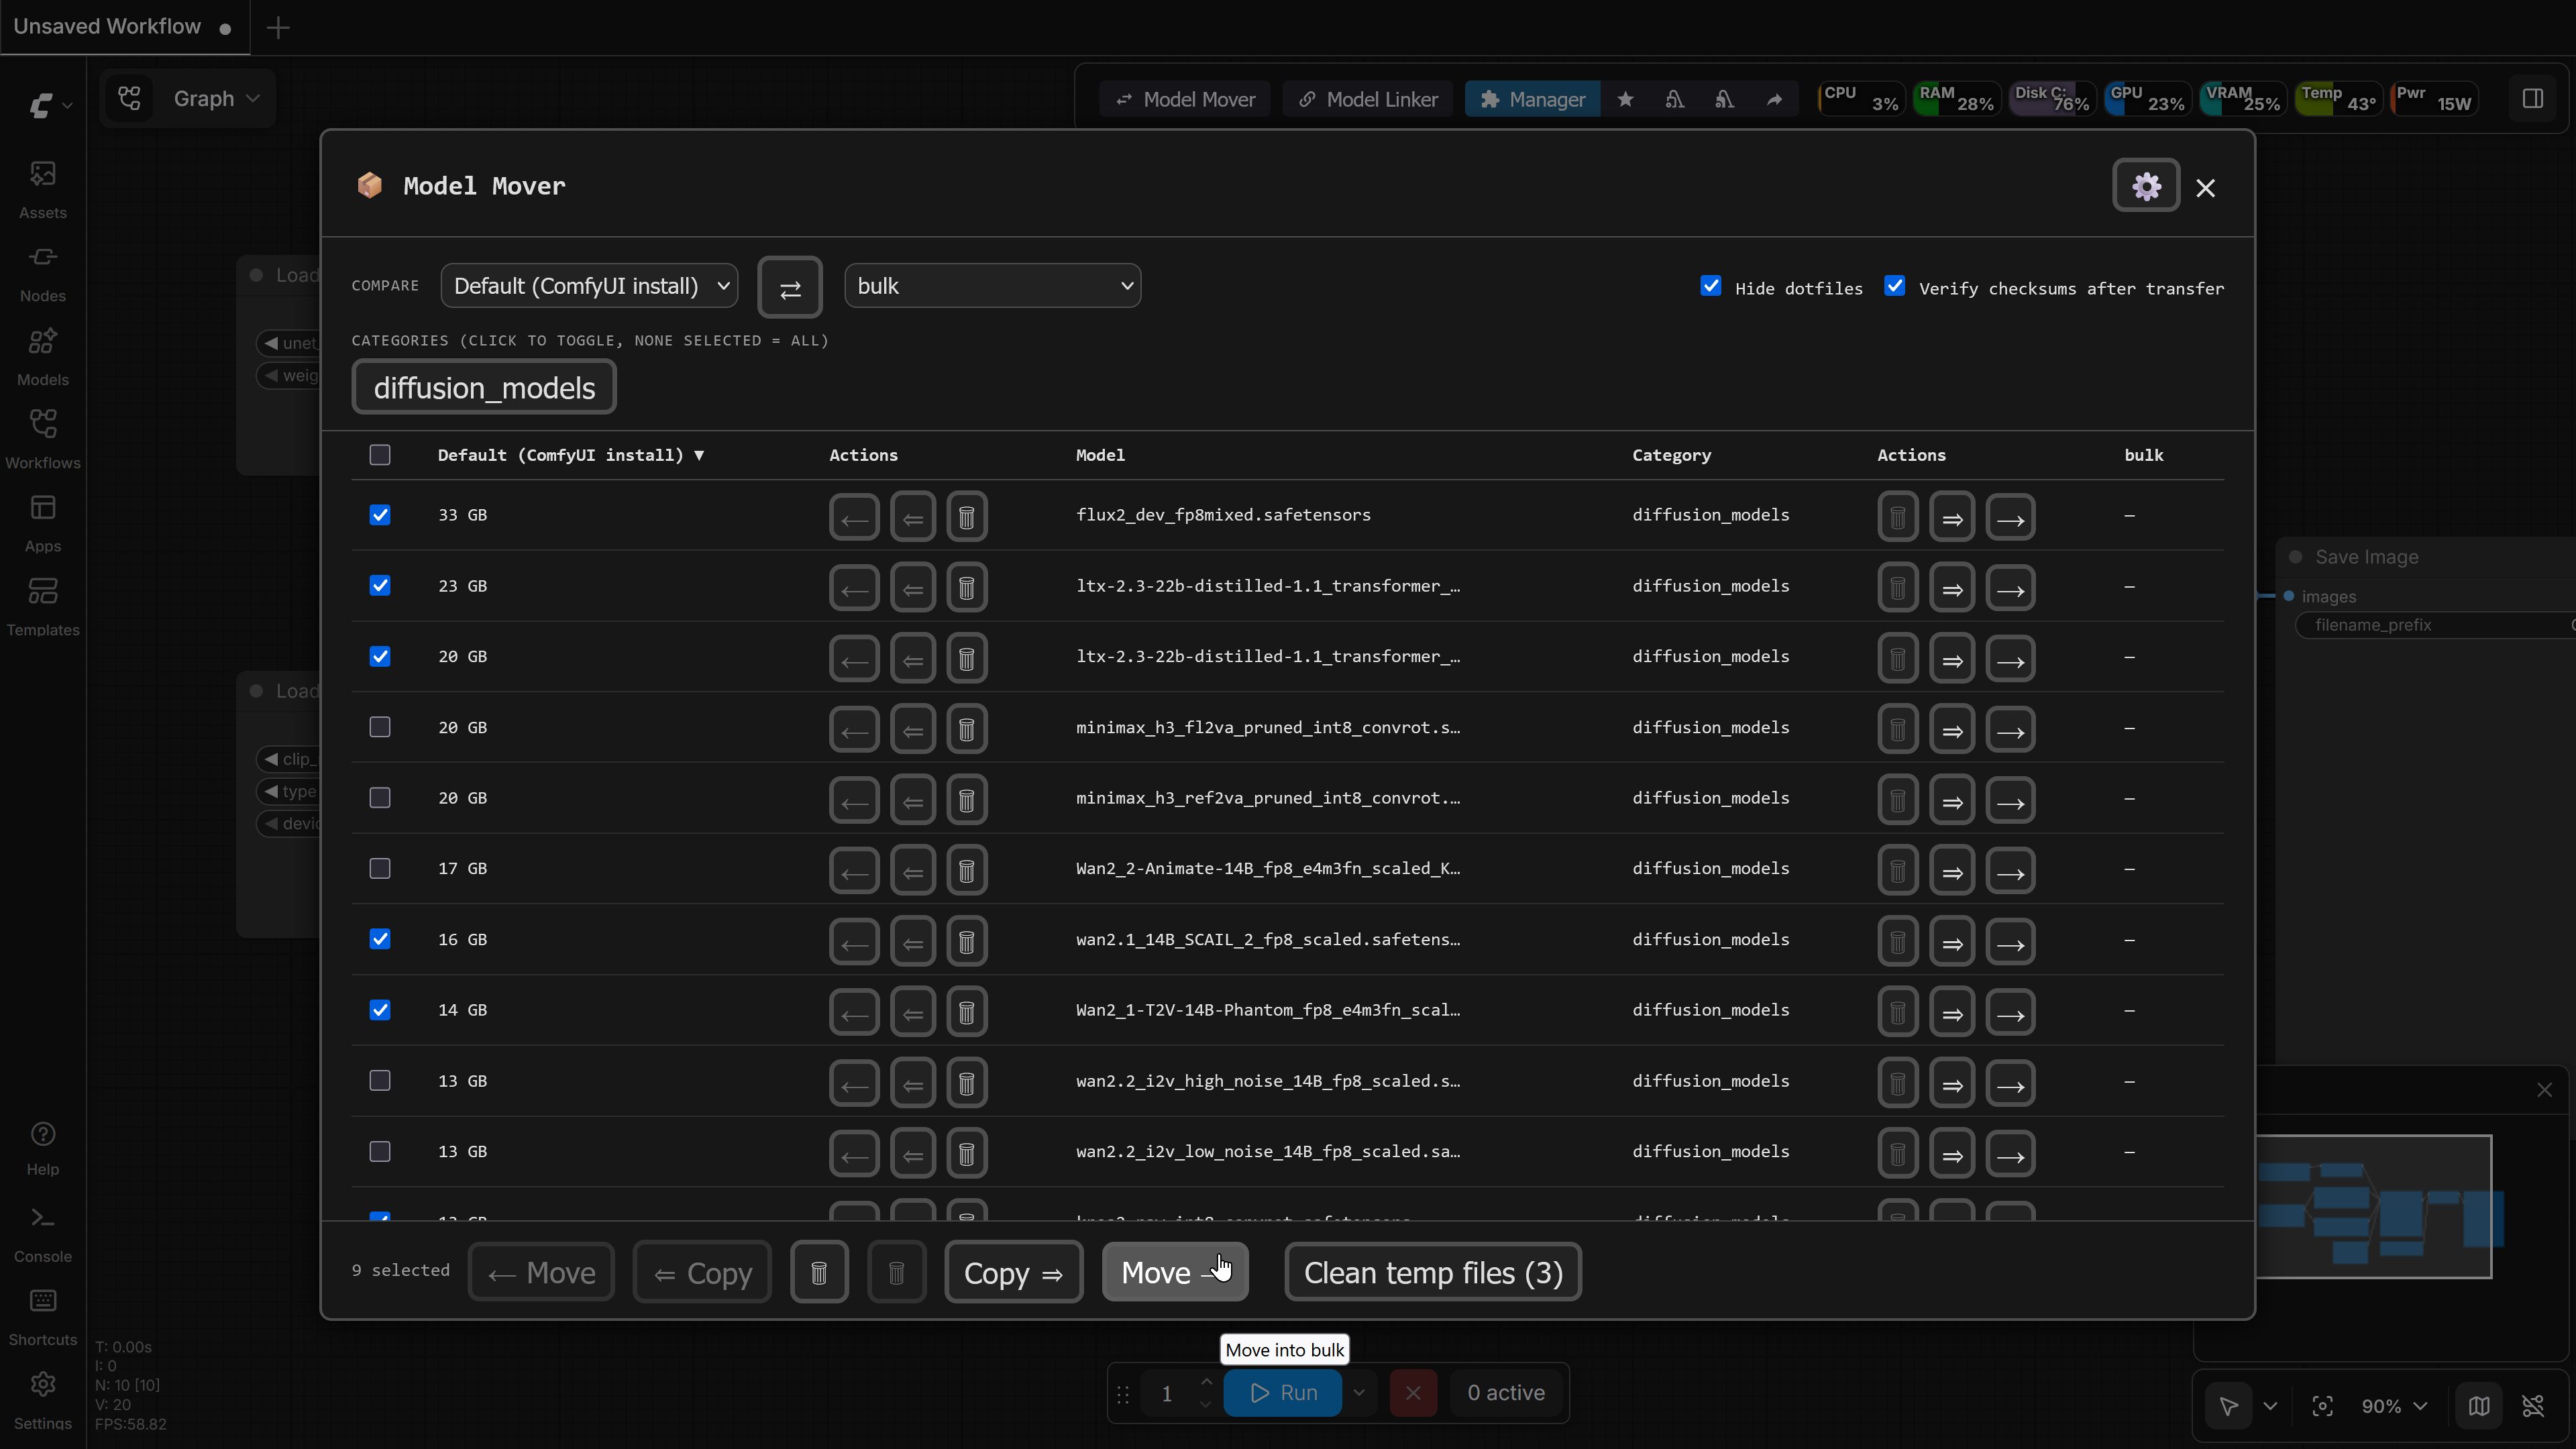Move selected files into bulk
Image resolution: width=2576 pixels, height=1449 pixels.
[x=1175, y=1272]
